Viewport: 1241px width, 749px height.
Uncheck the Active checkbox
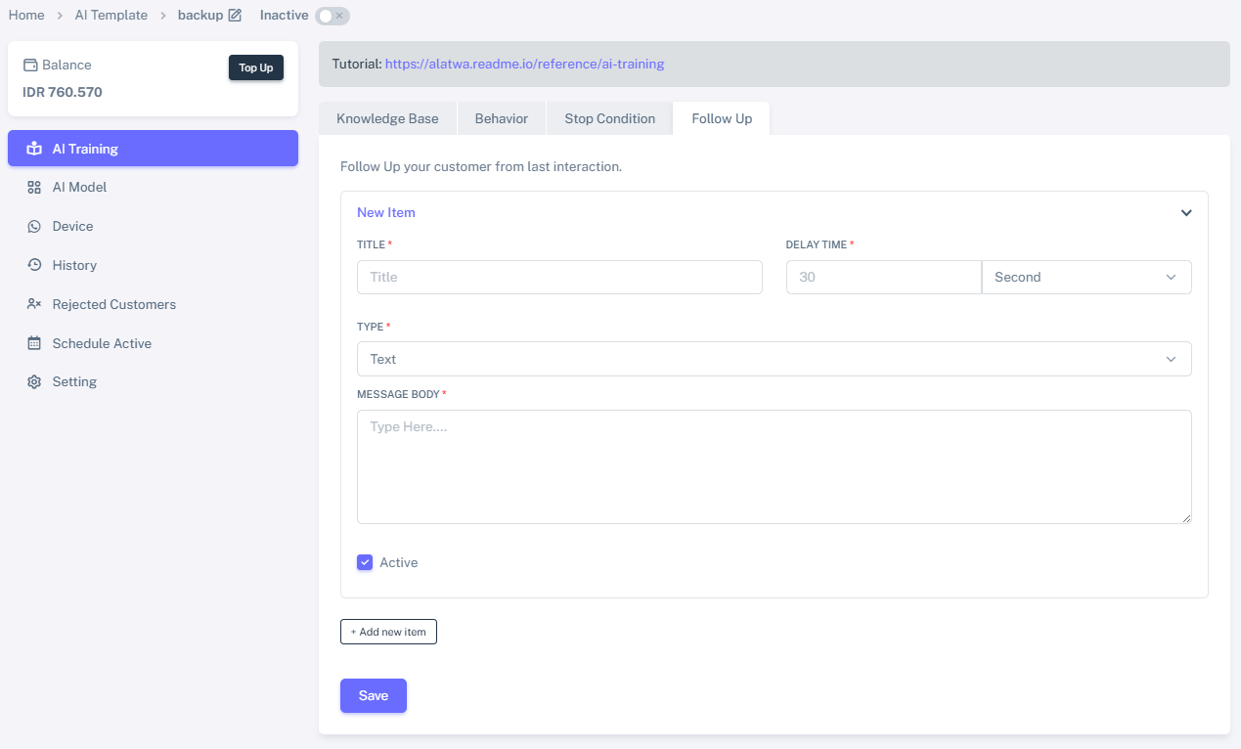365,562
